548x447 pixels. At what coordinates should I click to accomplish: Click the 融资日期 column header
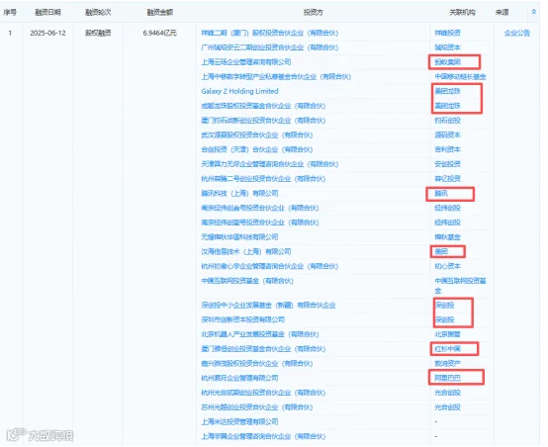click(47, 12)
